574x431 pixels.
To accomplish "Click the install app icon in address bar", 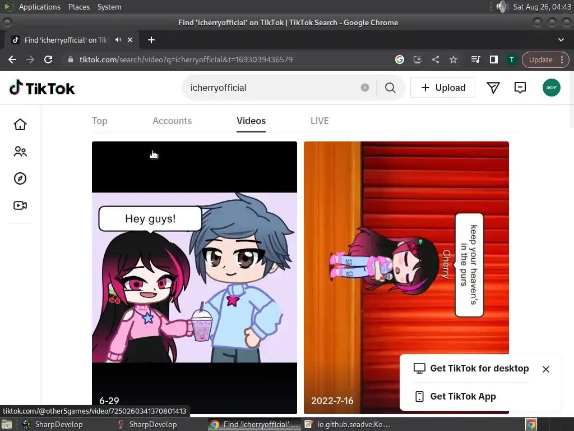I will tap(417, 59).
